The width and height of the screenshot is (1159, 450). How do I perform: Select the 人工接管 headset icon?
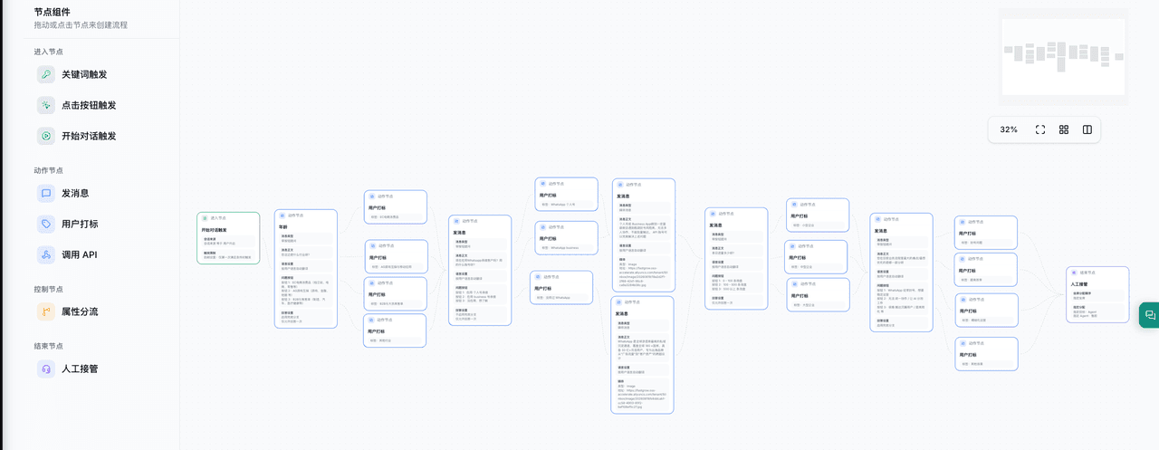(46, 369)
